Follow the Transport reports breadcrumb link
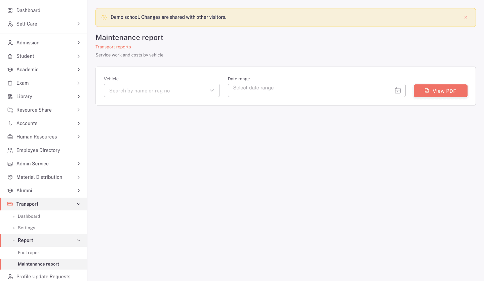This screenshot has width=484, height=281. point(113,47)
